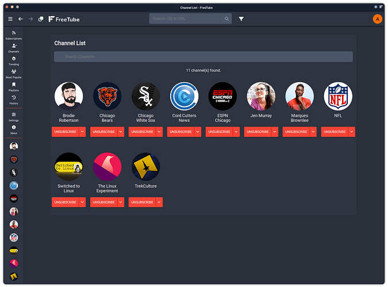Open Most Popular in the sidebar
The image size is (388, 287).
14,74
